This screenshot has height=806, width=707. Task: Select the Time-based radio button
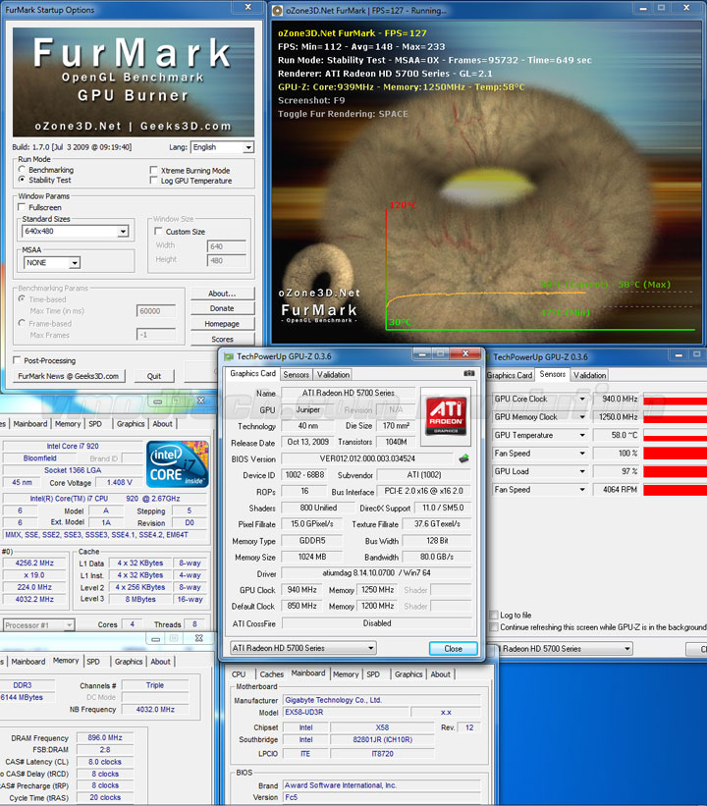(x=22, y=298)
